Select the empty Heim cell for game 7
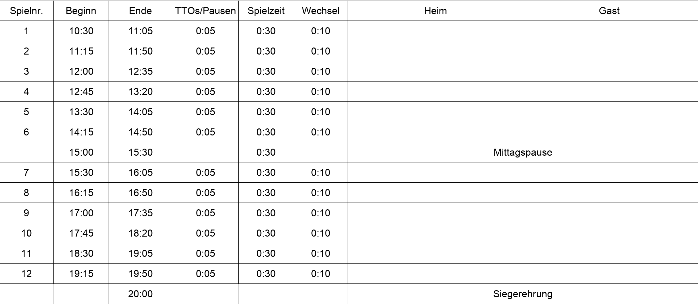The height and width of the screenshot is (304, 698). [x=435, y=173]
